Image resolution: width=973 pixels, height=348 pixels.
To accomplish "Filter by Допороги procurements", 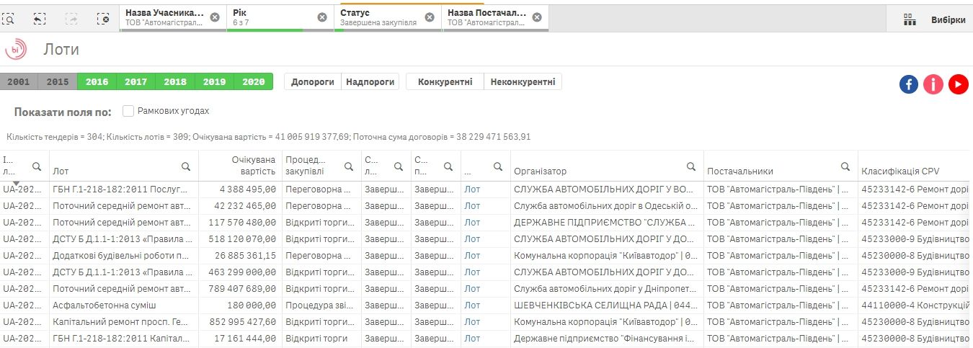I will click(313, 82).
